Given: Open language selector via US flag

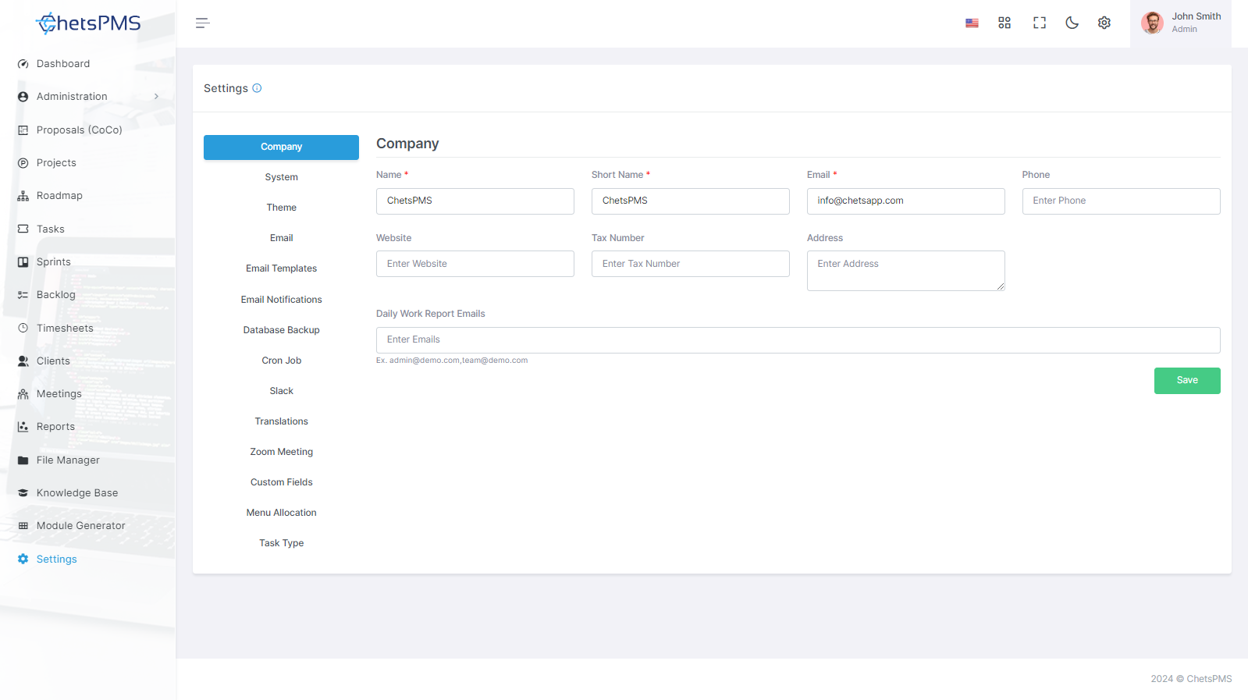Looking at the screenshot, I should coord(972,23).
